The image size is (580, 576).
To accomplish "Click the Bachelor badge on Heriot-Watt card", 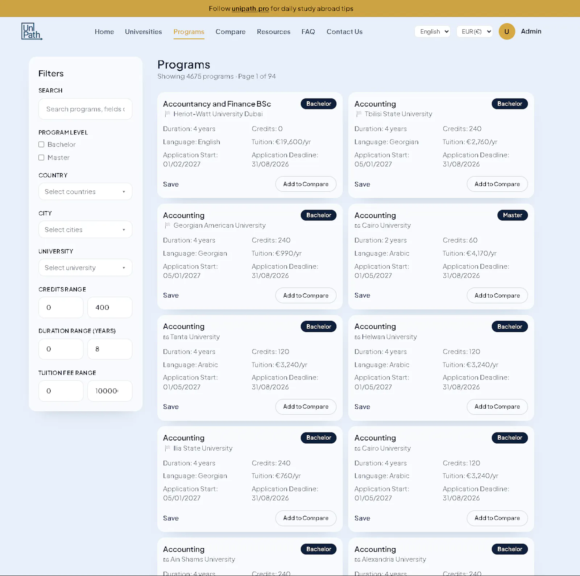I will click(319, 104).
